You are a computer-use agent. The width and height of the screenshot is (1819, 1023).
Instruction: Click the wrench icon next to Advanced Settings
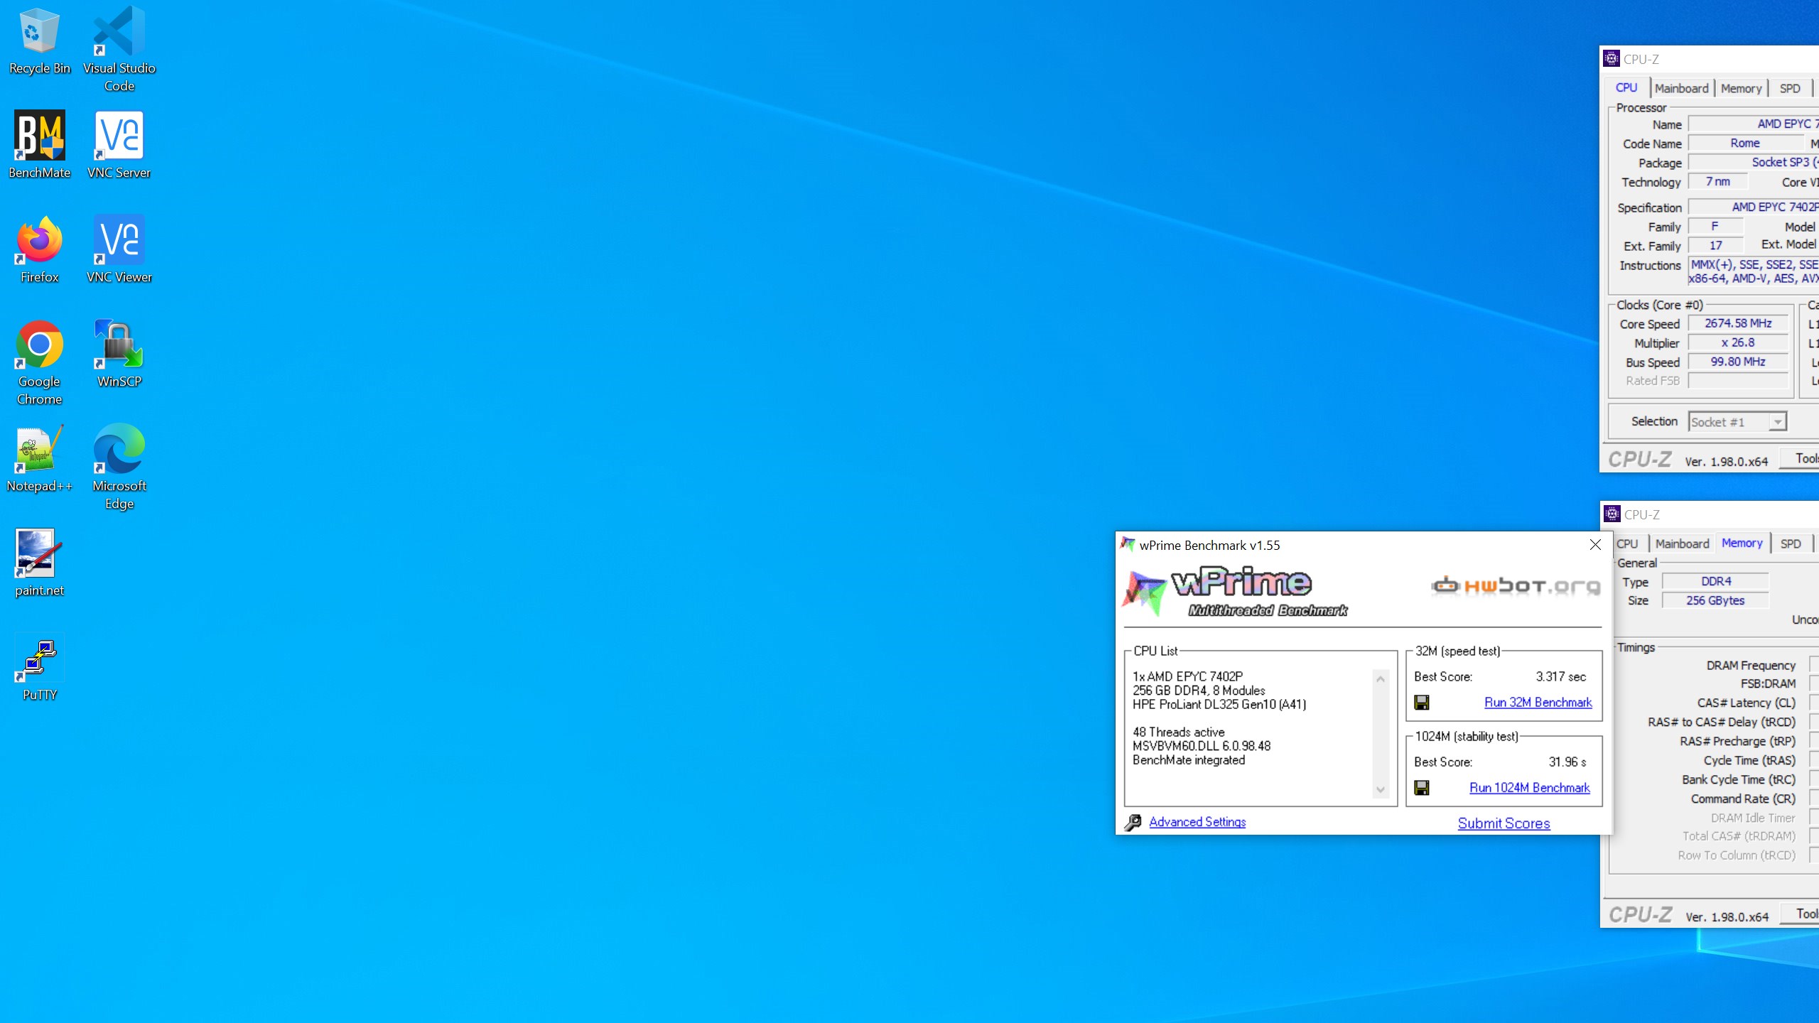1133,822
